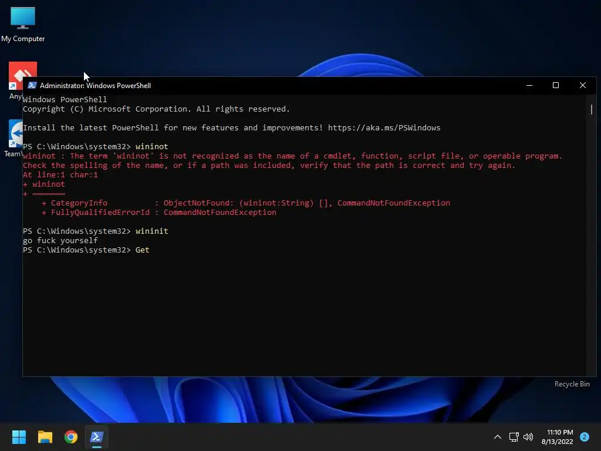Select the TeamViewer desktop shortcut
The width and height of the screenshot is (601, 451).
13,138
